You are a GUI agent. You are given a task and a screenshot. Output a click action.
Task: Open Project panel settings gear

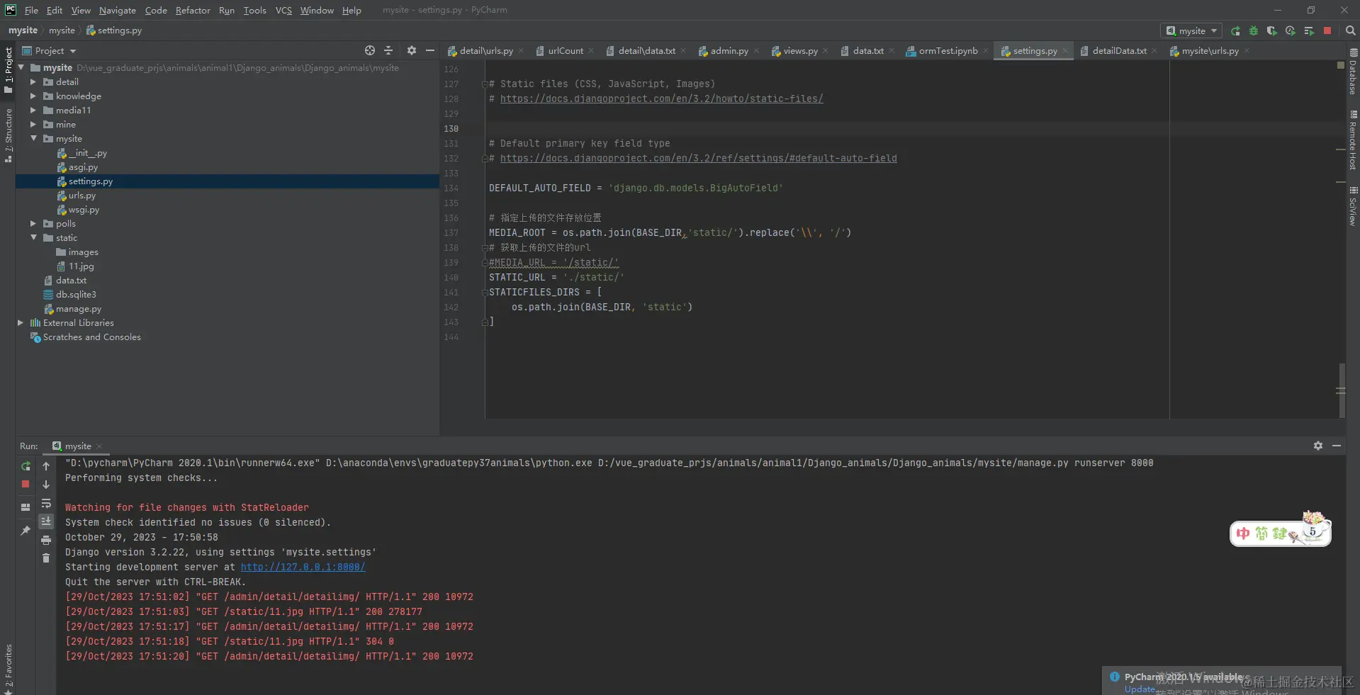click(411, 50)
